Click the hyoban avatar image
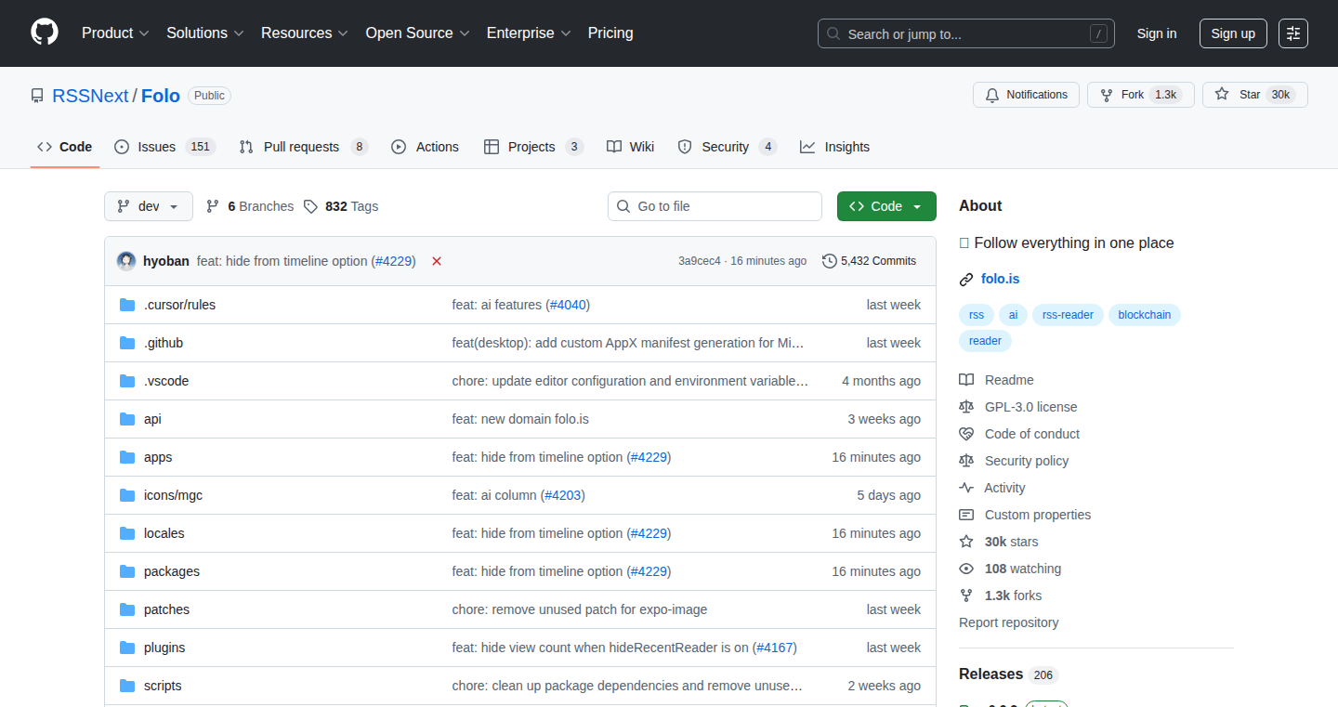 point(126,261)
